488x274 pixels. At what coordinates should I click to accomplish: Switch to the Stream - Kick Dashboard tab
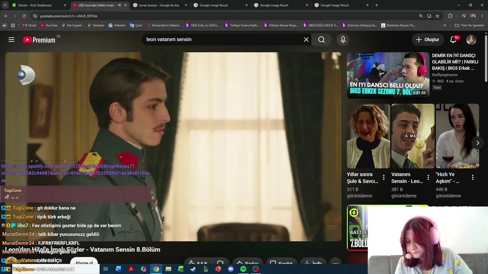point(38,5)
